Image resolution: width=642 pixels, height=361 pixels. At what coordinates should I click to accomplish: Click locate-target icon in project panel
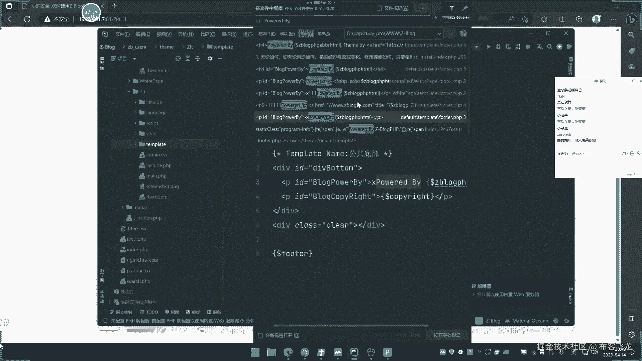[178, 58]
